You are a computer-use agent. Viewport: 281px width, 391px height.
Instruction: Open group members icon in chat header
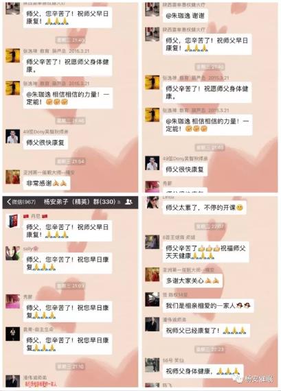(x=128, y=202)
